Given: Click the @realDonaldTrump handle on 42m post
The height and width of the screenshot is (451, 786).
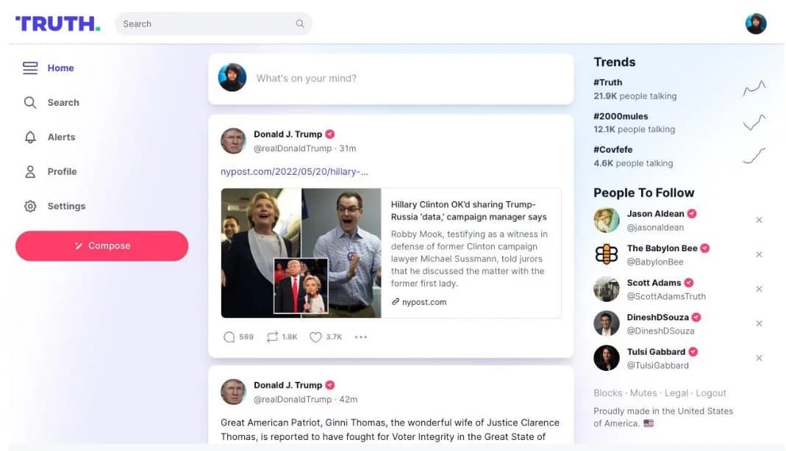Looking at the screenshot, I should point(293,400).
